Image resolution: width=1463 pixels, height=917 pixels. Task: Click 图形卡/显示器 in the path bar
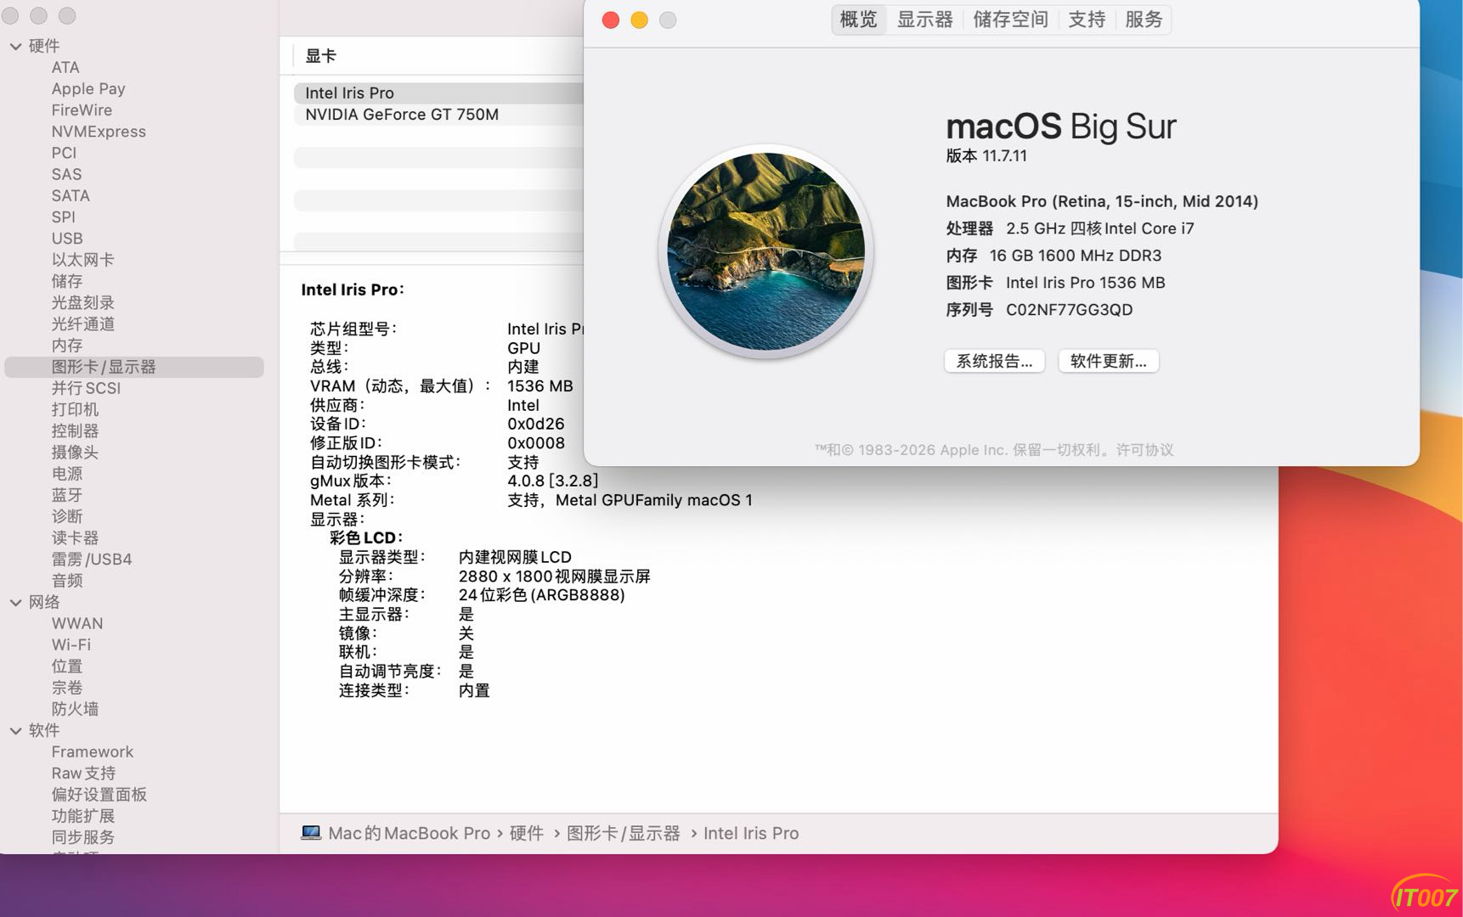[x=624, y=833]
